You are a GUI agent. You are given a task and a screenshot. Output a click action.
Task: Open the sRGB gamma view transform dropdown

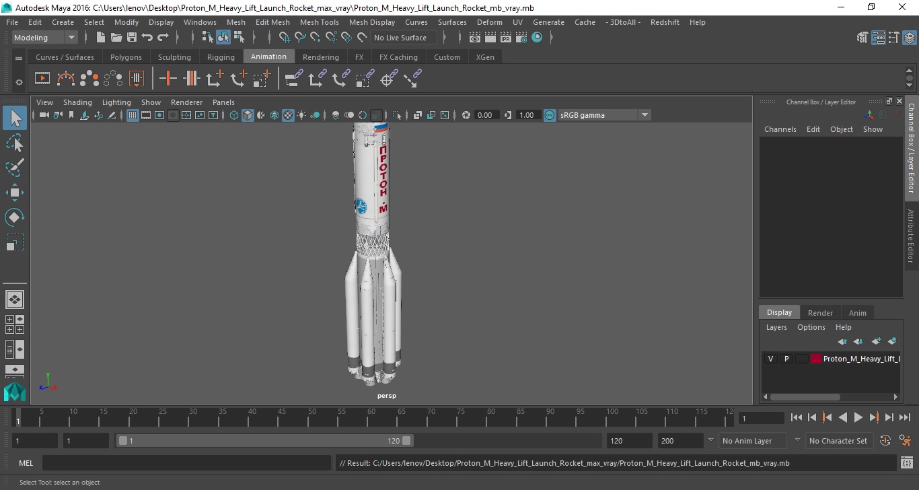tap(604, 115)
